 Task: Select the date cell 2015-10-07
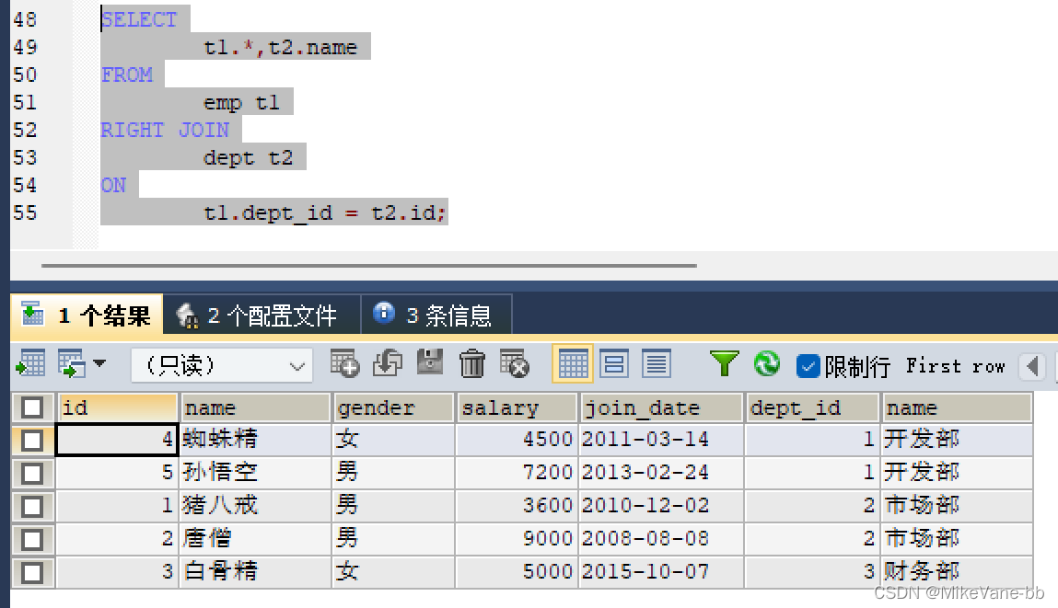click(x=661, y=571)
